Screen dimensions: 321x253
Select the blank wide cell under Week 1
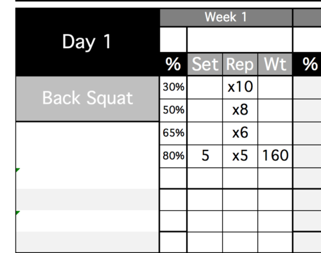240,40
